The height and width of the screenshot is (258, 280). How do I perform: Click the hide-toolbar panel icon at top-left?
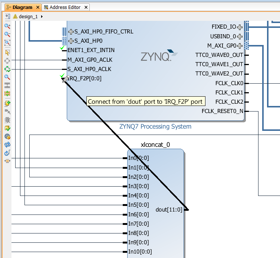pyautogui.click(x=7, y=16)
